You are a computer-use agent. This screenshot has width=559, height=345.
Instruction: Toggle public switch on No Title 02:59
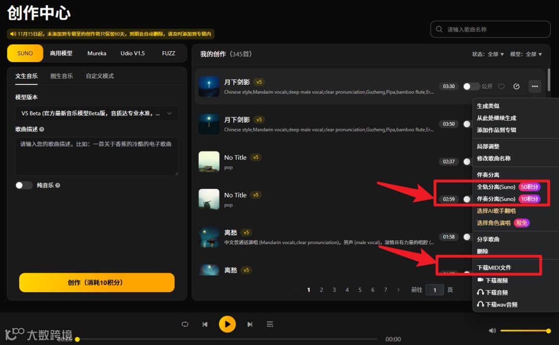[x=467, y=199]
